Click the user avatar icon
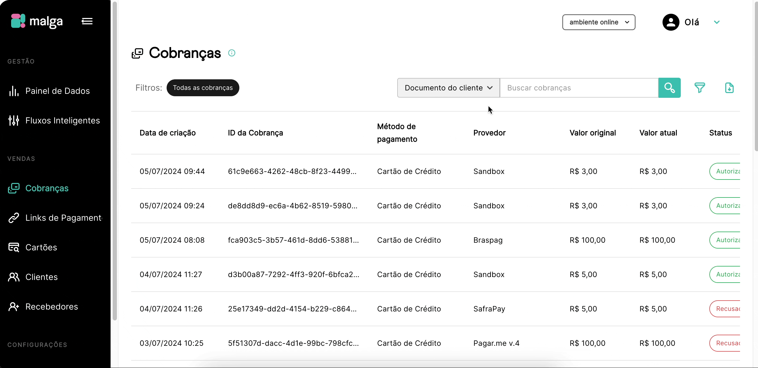This screenshot has height=368, width=758. (x=671, y=22)
